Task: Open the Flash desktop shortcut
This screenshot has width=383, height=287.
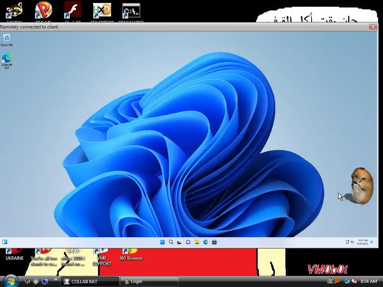Action: point(73,12)
